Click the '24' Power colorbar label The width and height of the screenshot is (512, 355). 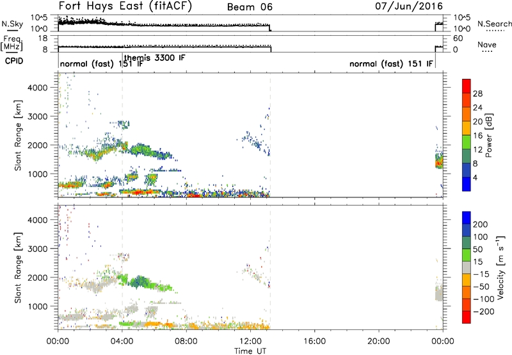click(477, 108)
